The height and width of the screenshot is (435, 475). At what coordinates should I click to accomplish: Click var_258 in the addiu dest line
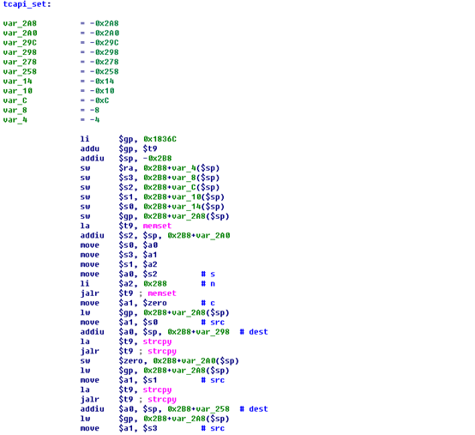[x=213, y=409]
